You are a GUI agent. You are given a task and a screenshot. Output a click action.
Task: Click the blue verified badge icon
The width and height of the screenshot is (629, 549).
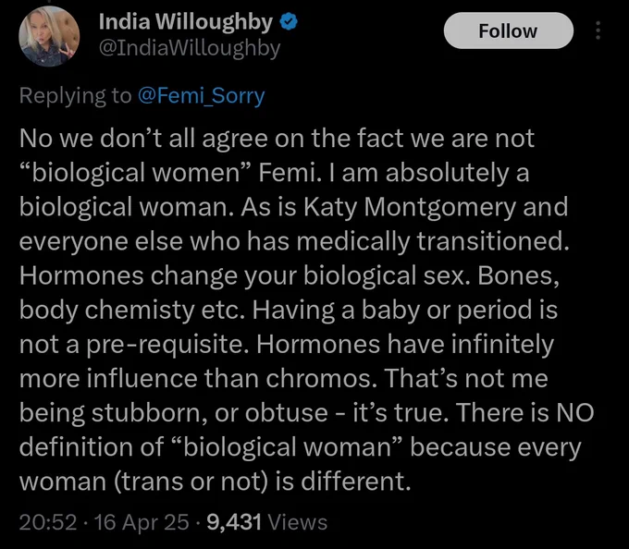tap(288, 21)
